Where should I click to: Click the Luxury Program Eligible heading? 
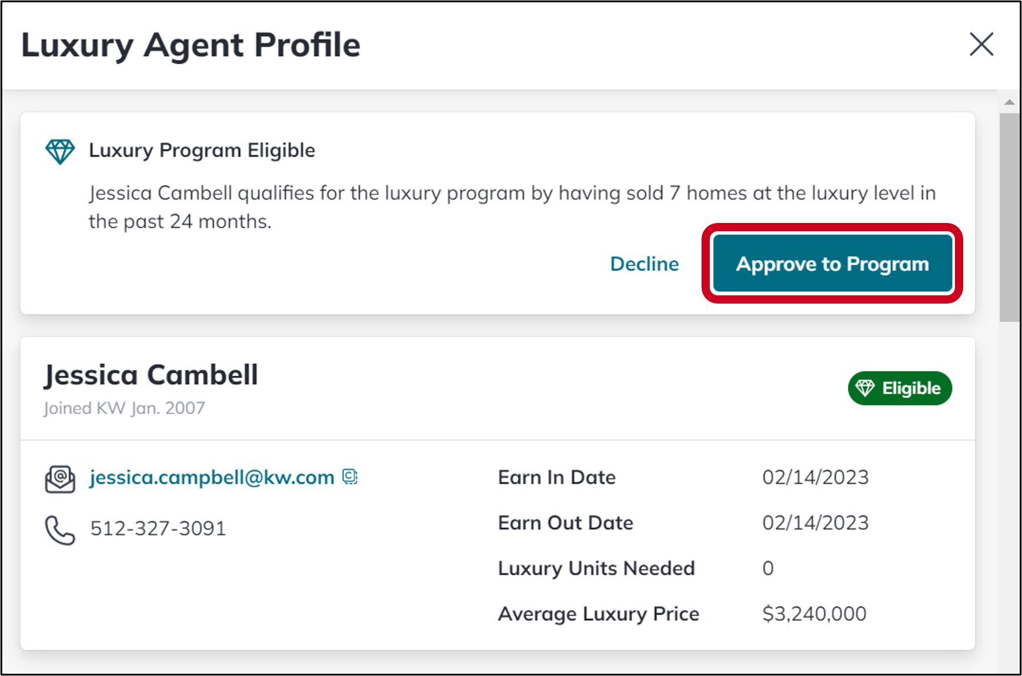click(202, 151)
